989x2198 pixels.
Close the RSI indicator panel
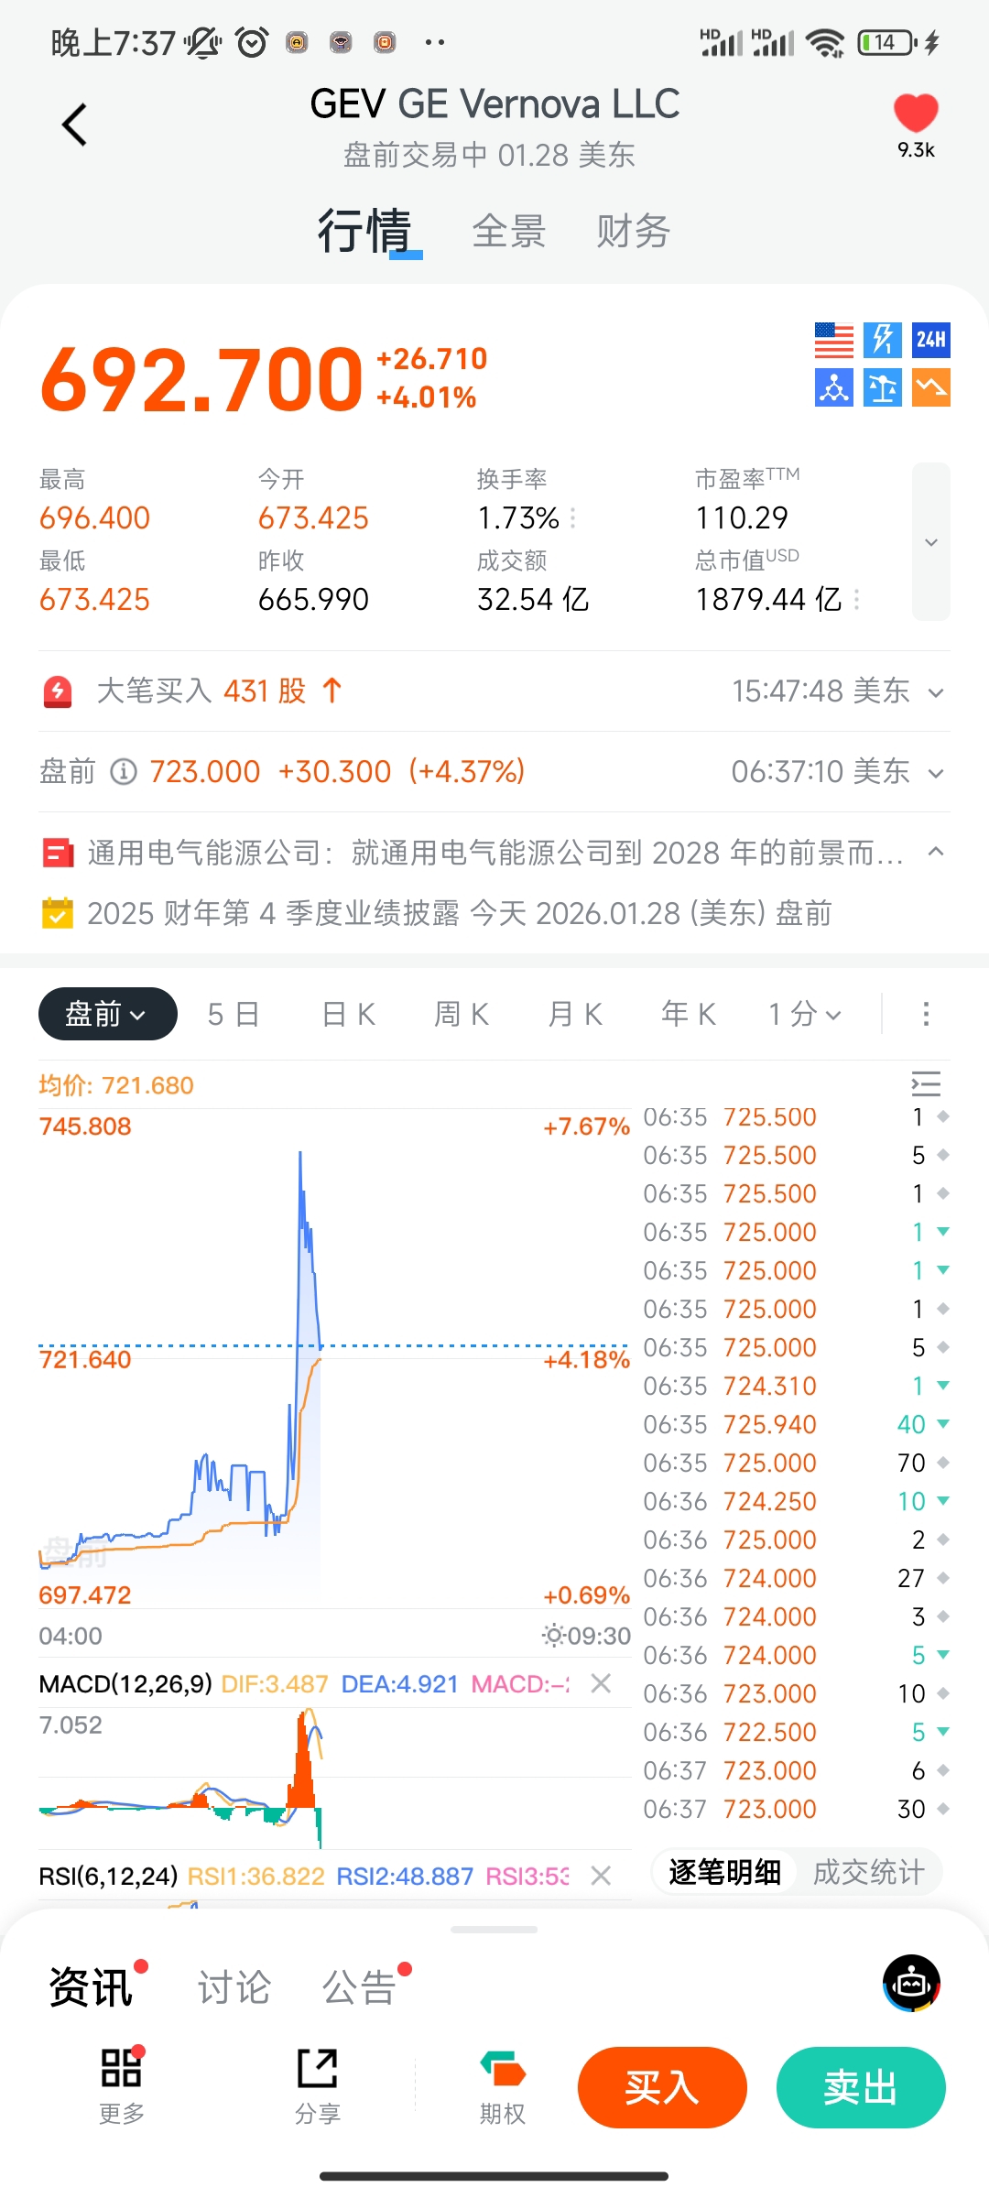pyautogui.click(x=601, y=1877)
